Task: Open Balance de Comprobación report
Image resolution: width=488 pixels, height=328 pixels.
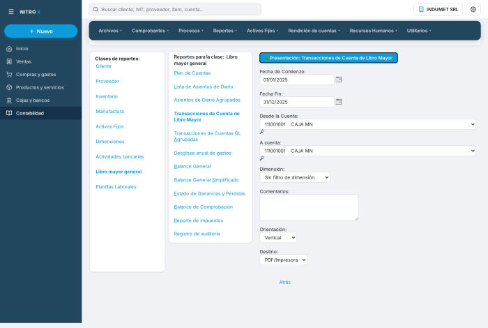Action: 204,207
